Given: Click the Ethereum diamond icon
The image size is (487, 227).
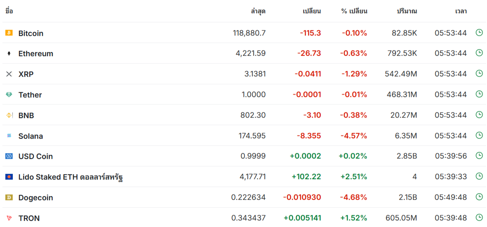Looking at the screenshot, I should [9, 54].
